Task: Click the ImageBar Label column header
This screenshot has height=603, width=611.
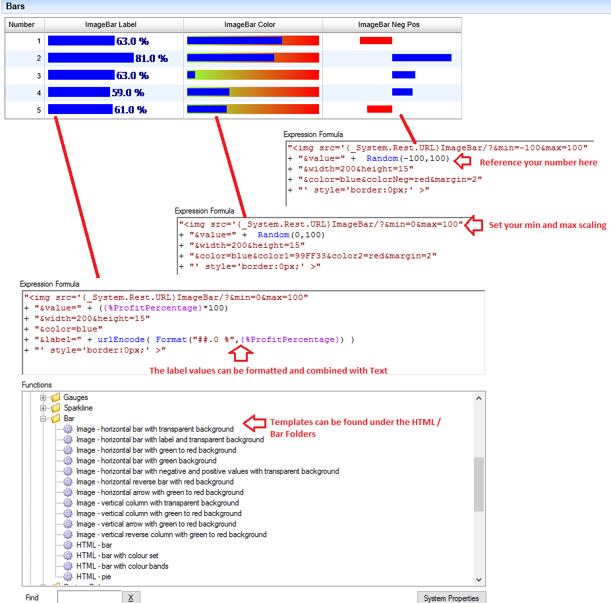Action: pos(114,24)
